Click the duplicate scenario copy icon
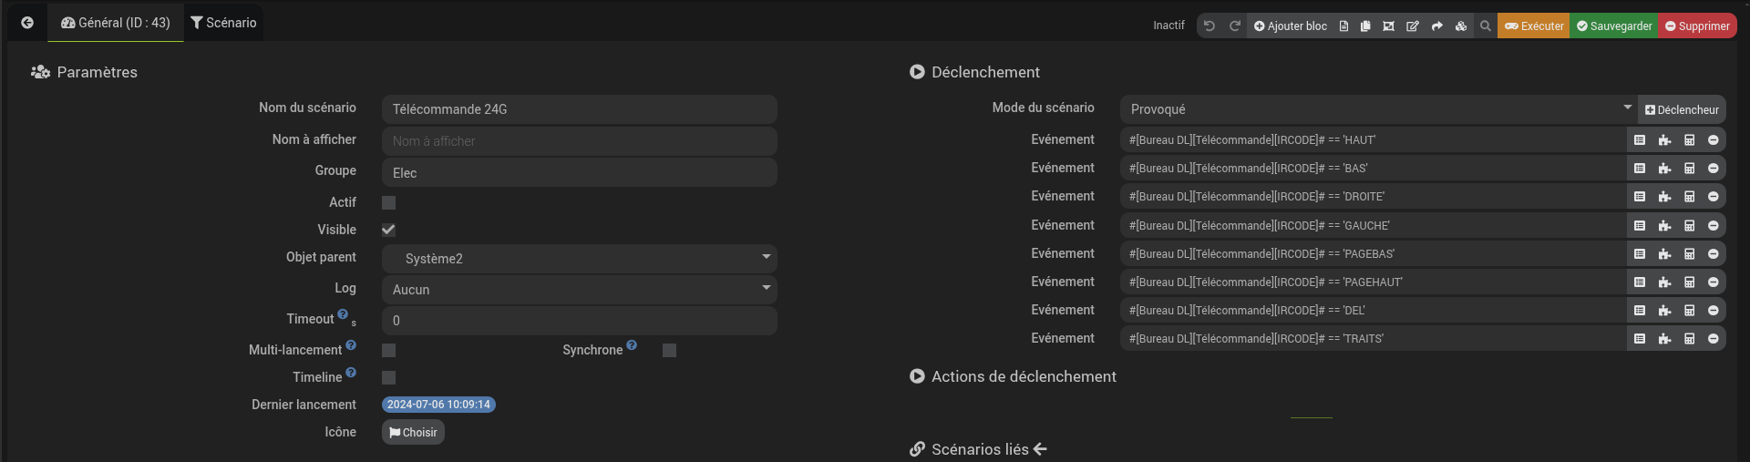Viewport: 1750px width, 462px height. [x=1365, y=26]
